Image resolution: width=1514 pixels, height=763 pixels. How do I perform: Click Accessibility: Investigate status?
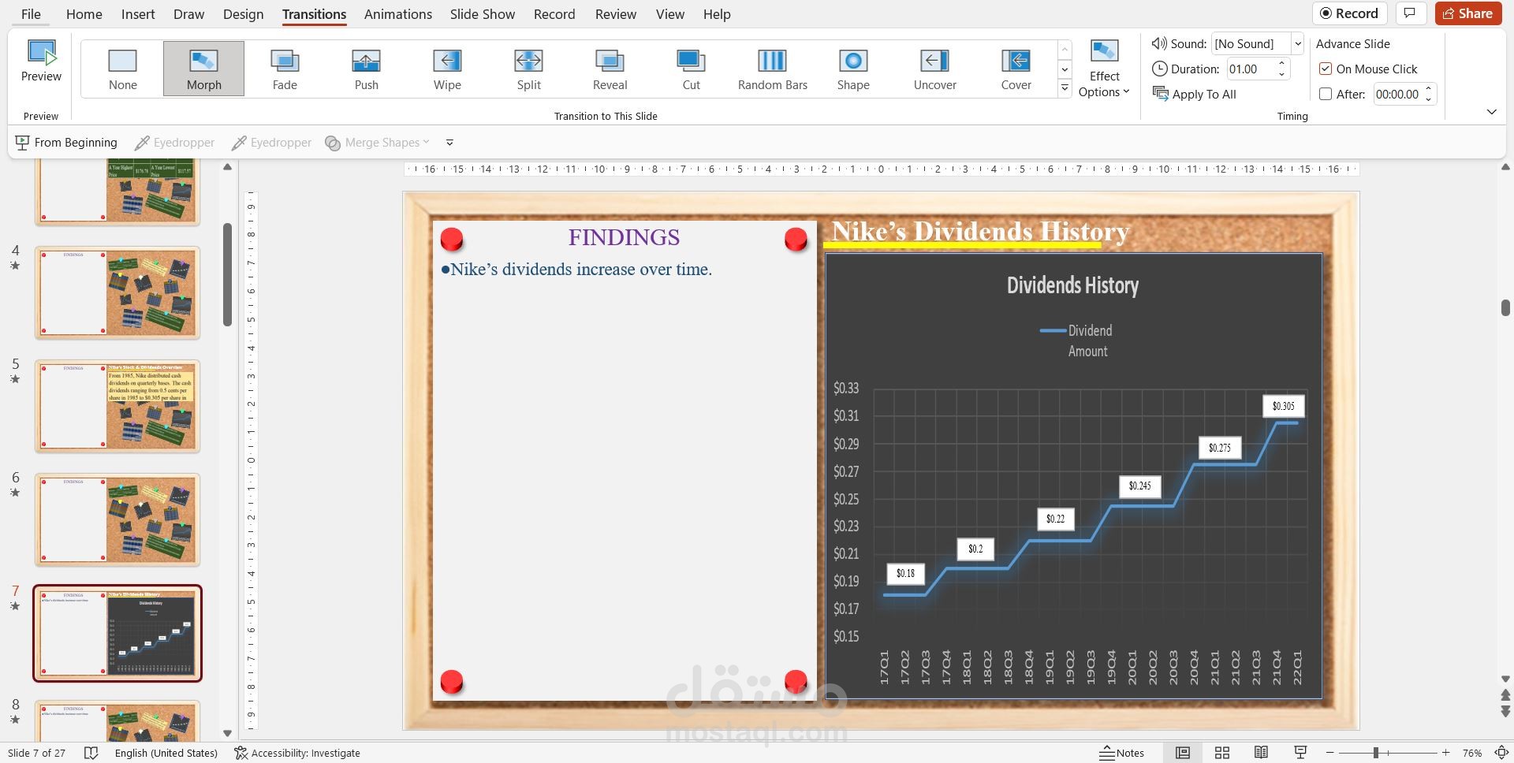pyautogui.click(x=297, y=753)
